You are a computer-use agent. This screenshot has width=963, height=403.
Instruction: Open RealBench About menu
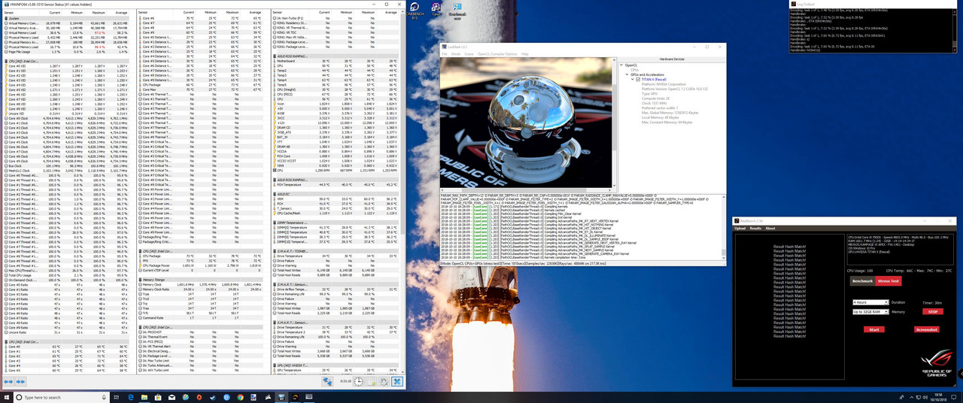point(770,228)
